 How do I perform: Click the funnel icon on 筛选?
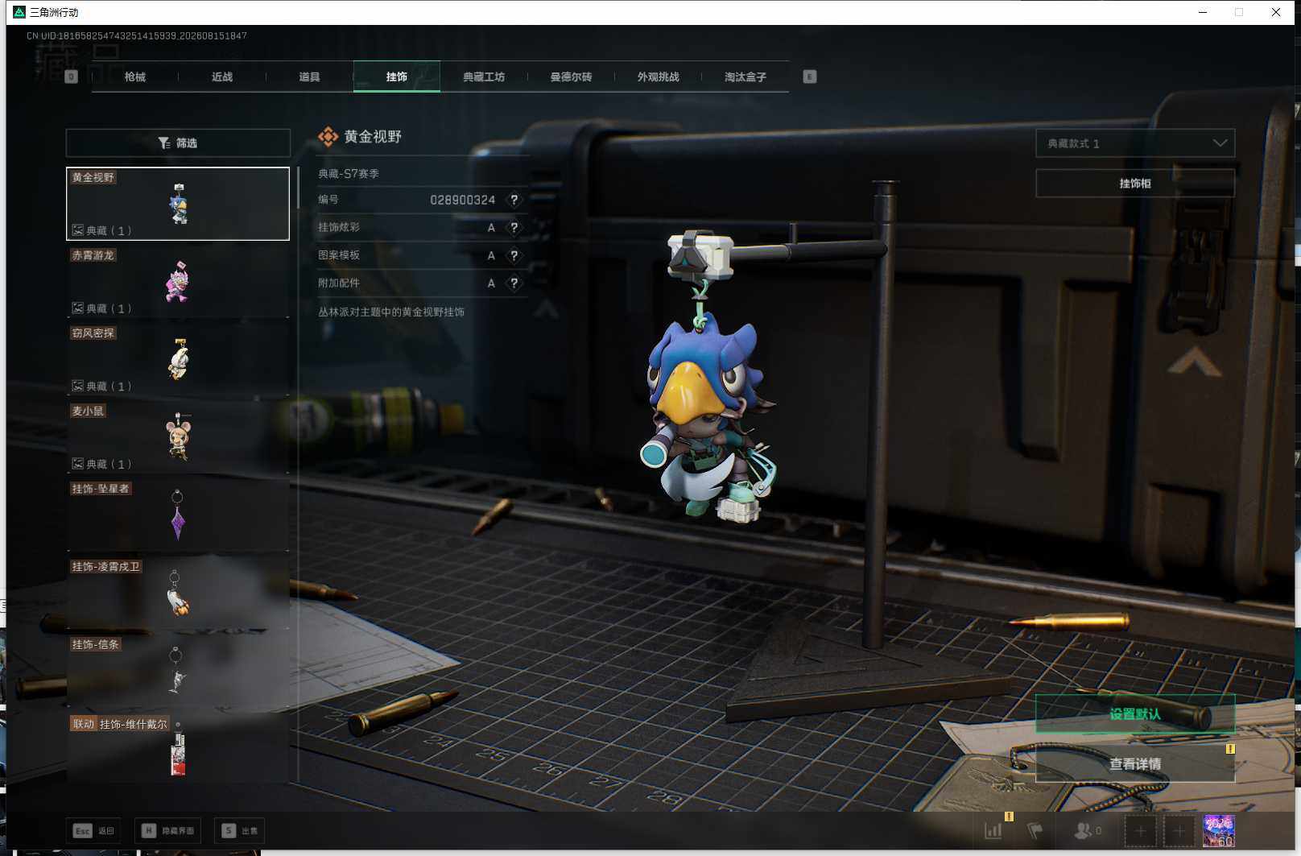click(x=164, y=143)
